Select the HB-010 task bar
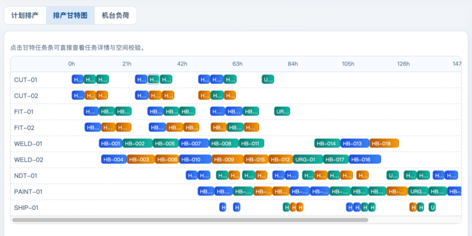Viewport: 472px width, 236px height. click(x=195, y=159)
